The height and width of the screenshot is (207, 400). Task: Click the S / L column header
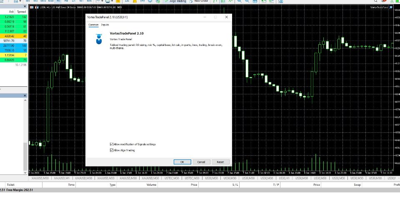235,184
